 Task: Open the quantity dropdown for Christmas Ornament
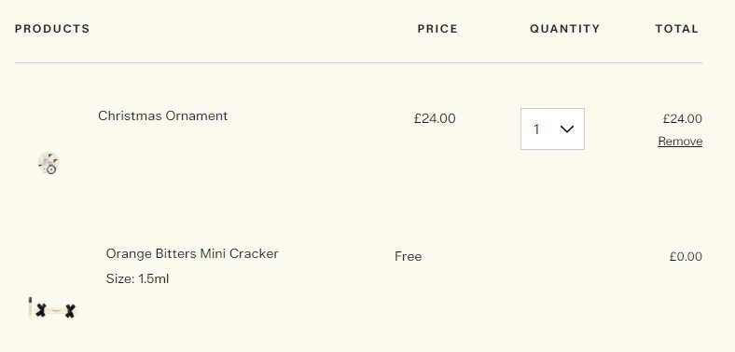(x=552, y=129)
